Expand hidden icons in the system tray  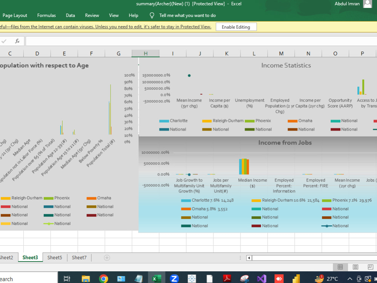(349, 278)
